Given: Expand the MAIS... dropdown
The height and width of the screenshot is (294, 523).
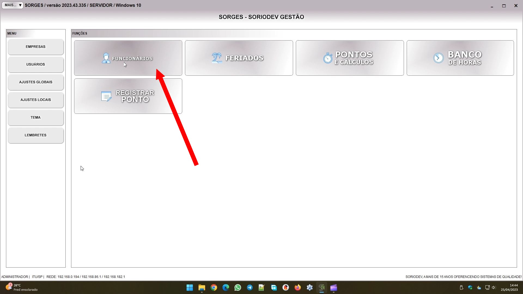Looking at the screenshot, I should click(x=13, y=5).
